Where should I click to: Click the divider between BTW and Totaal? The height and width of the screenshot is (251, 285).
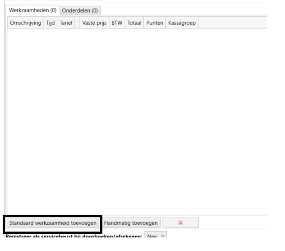tap(125, 23)
